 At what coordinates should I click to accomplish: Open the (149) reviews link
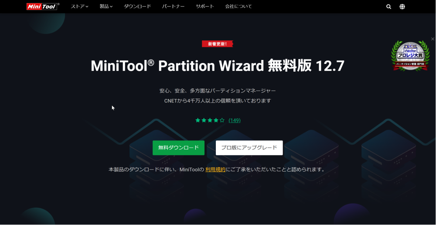235,120
